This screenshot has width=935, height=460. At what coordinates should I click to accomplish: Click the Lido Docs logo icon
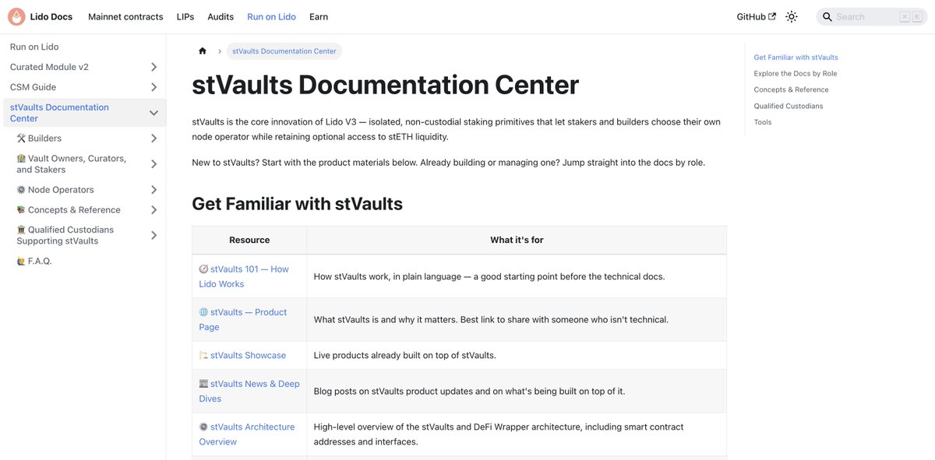16,16
